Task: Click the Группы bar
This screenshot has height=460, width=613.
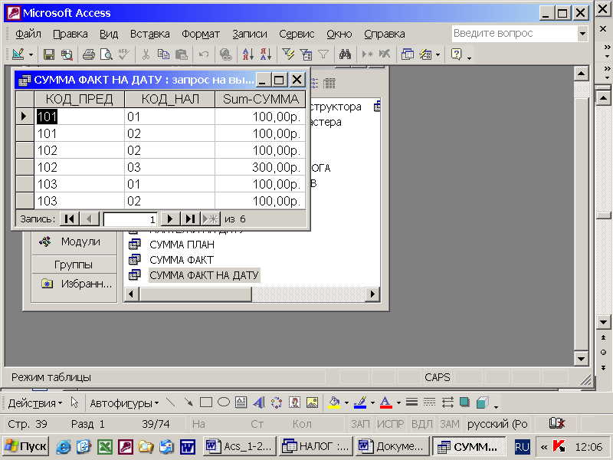Action: click(x=74, y=264)
